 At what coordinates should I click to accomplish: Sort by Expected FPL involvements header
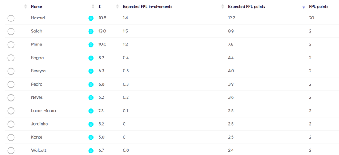point(147,7)
